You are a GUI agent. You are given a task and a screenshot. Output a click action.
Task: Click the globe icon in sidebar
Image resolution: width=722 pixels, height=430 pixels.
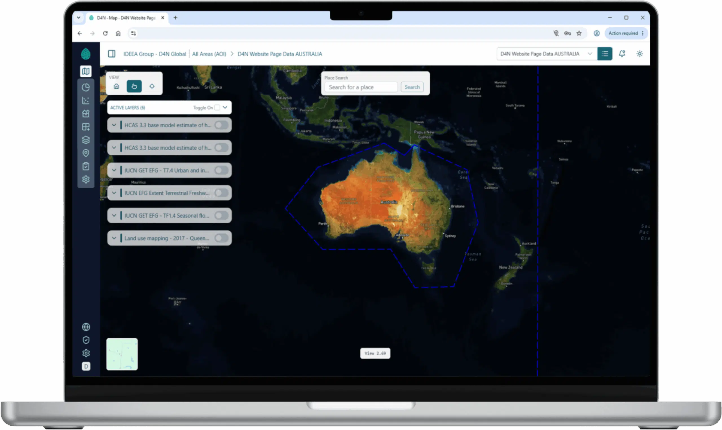86,327
